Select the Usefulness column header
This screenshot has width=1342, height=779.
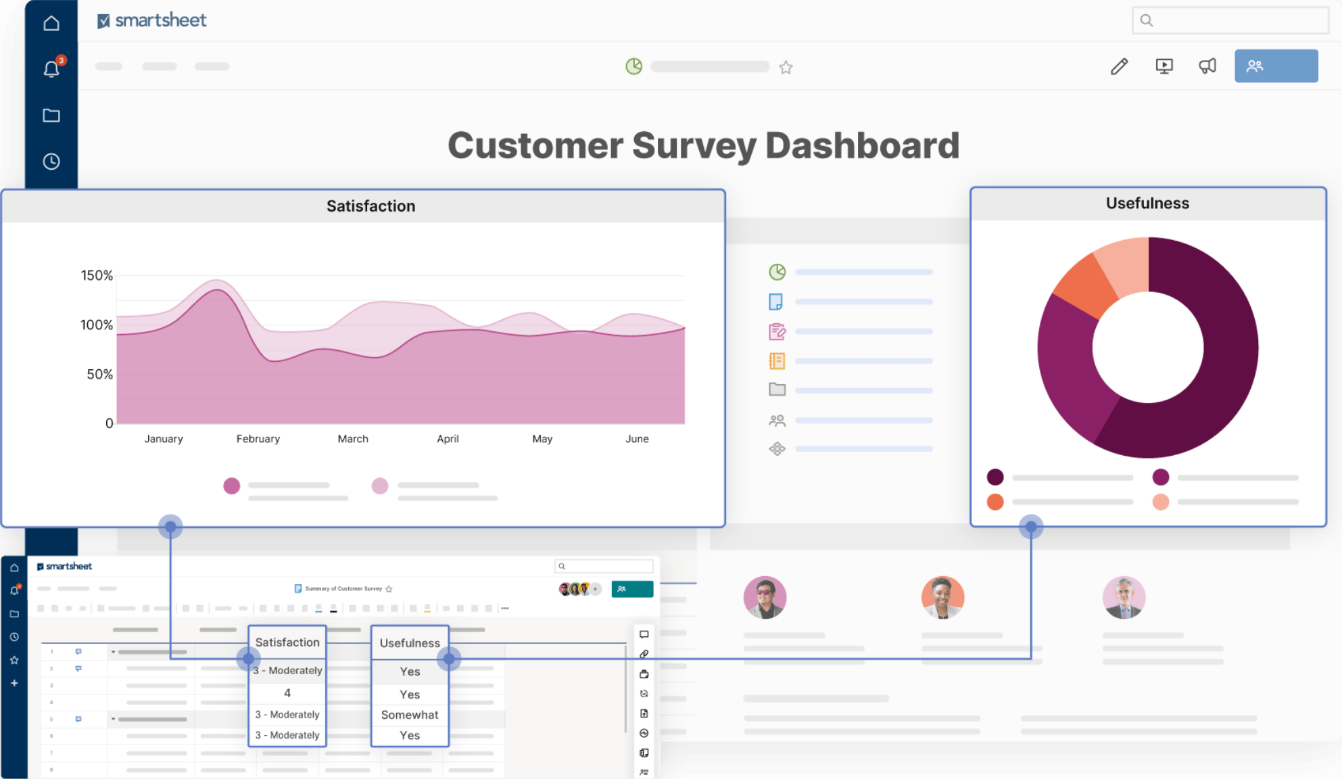[410, 643]
